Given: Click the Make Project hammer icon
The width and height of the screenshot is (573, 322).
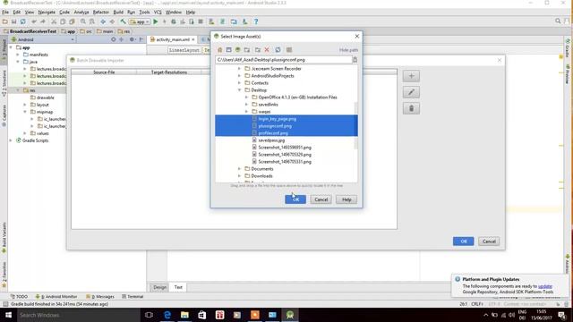Looking at the screenshot, I should (x=124, y=21).
